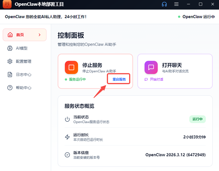Close the OpenClaw window
Screen dimensions: 219x171
click(x=212, y=4)
